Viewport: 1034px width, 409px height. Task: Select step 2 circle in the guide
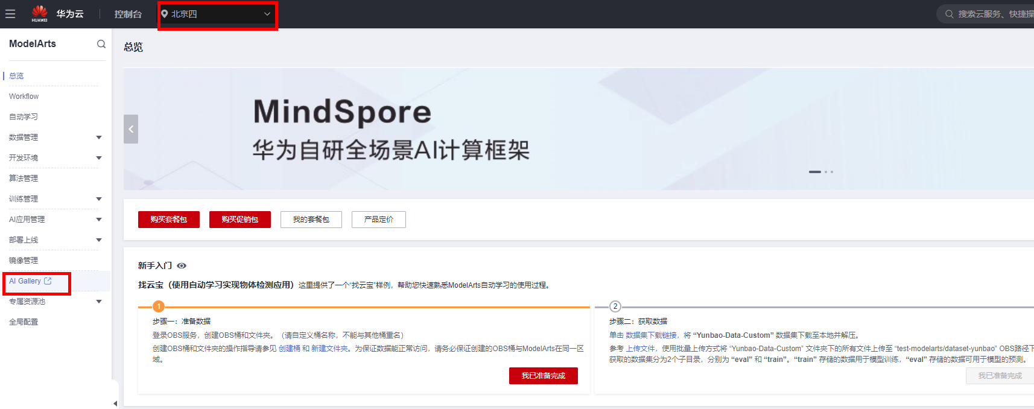pos(615,306)
